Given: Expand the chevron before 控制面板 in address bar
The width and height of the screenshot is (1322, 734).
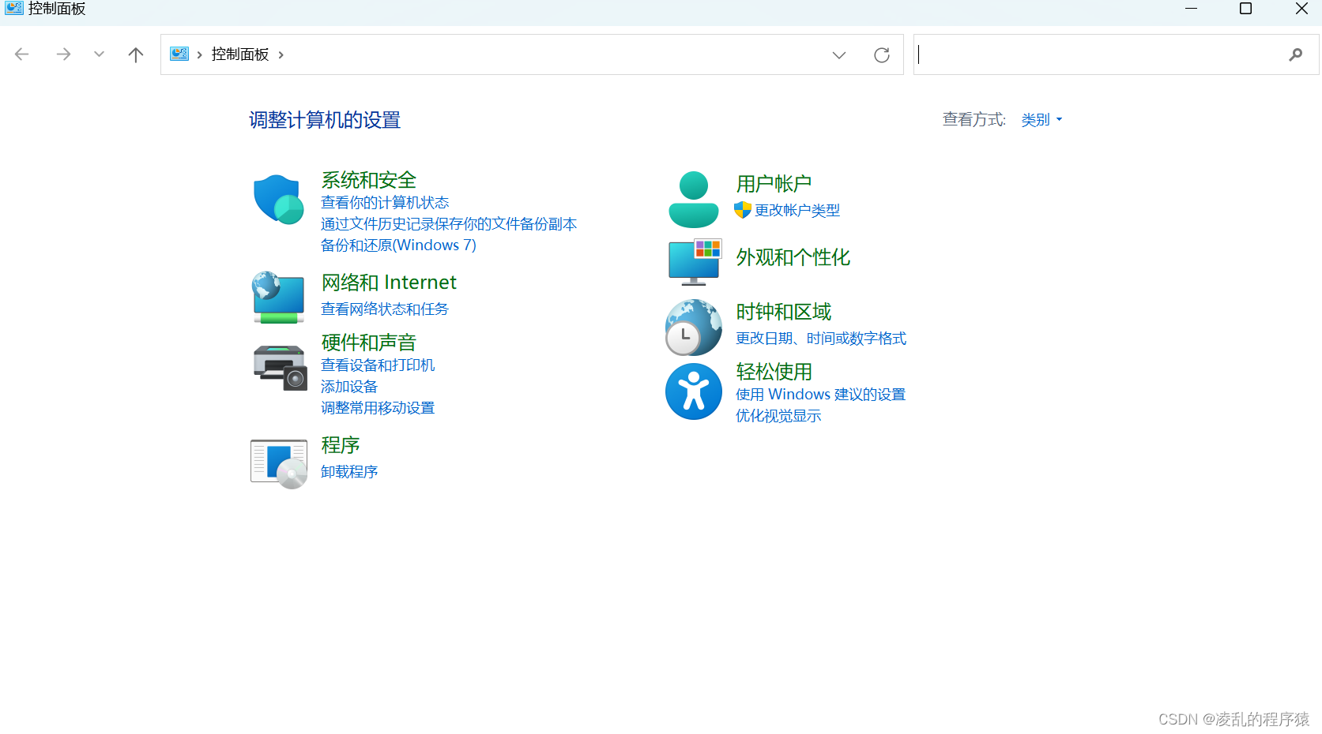Looking at the screenshot, I should coord(199,54).
